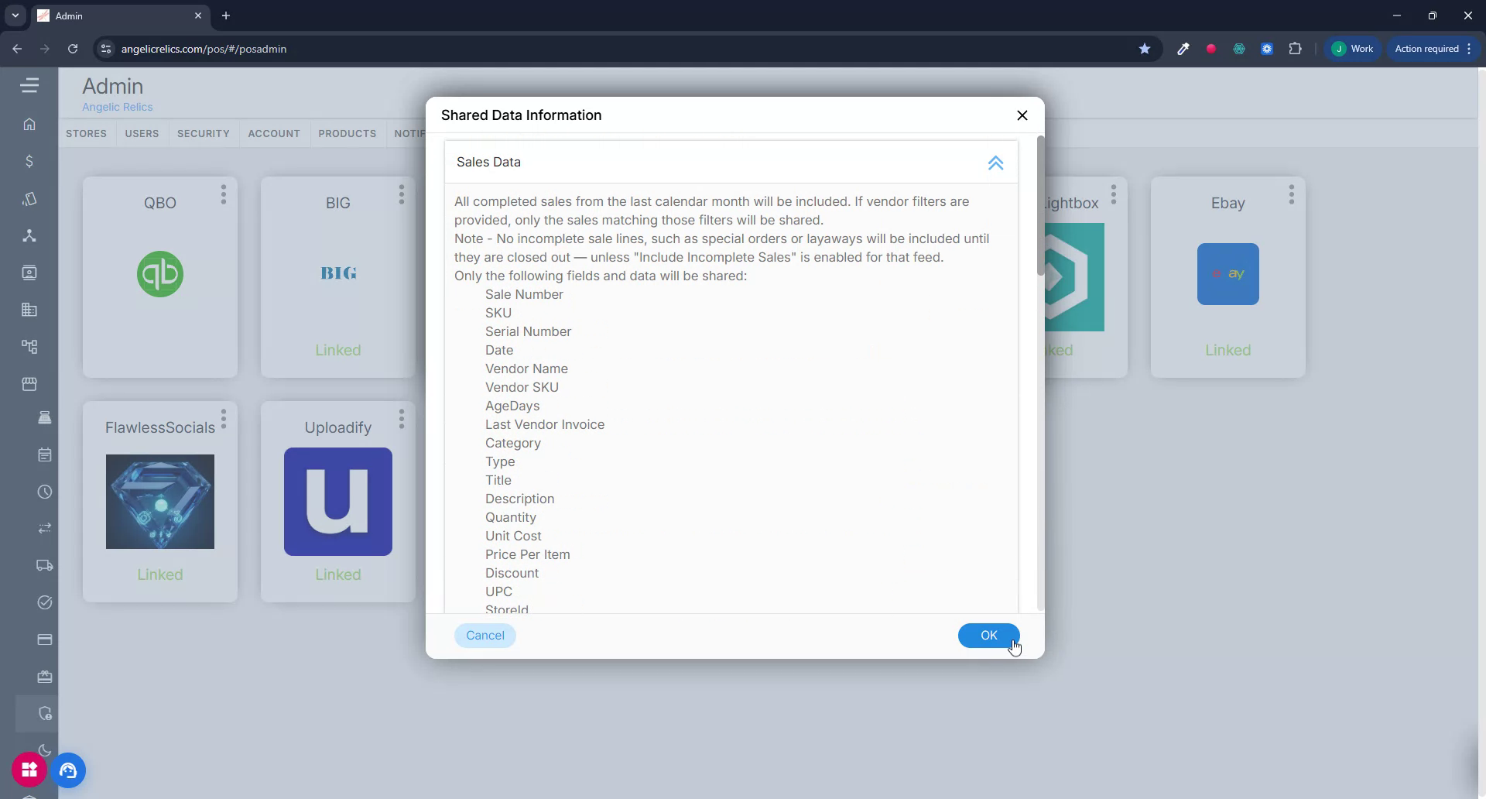Open the home icon in sidebar
This screenshot has width=1486, height=799.
click(x=29, y=124)
